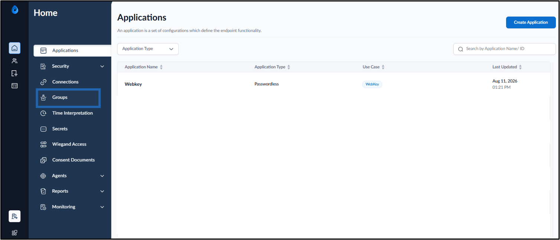This screenshot has height=240, width=560.
Task: Click the Application Type column header text
Action: tap(270, 67)
